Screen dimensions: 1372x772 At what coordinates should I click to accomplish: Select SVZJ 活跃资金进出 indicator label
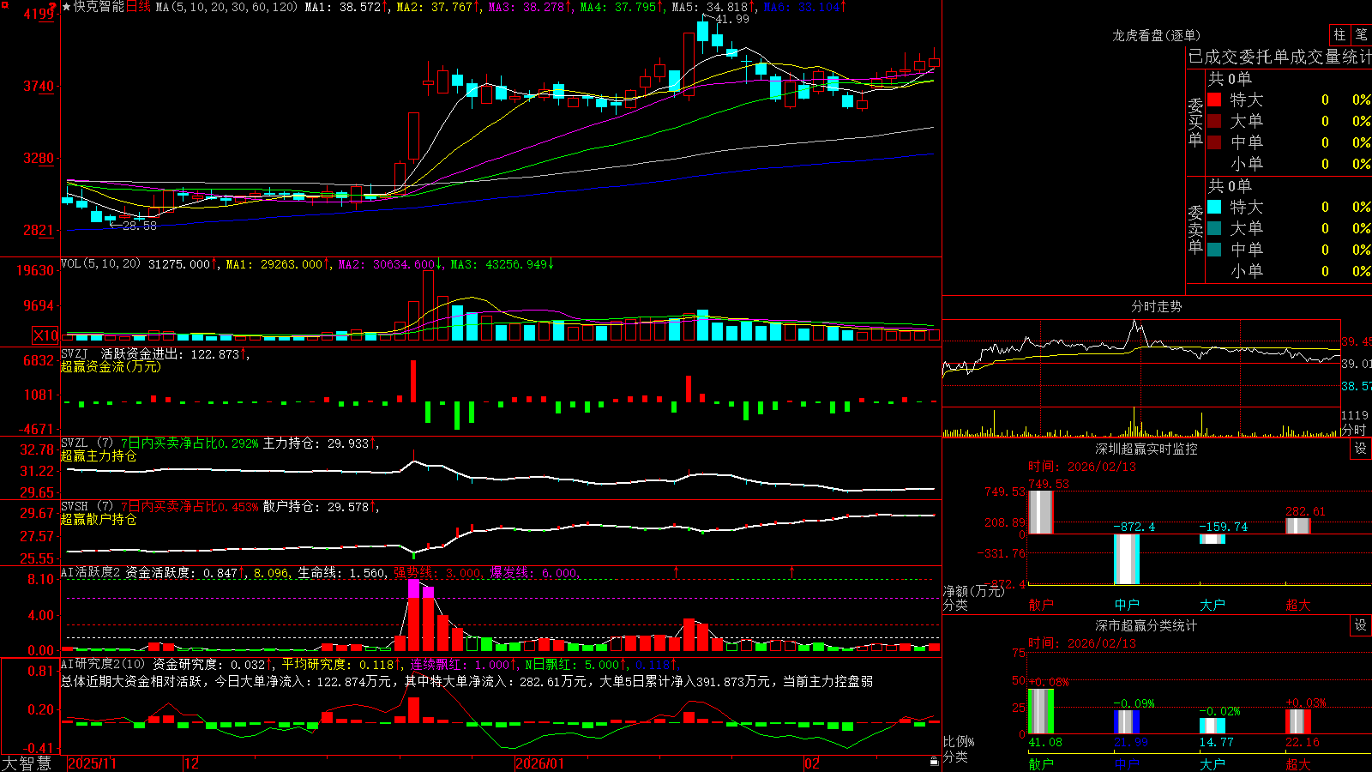coord(120,353)
